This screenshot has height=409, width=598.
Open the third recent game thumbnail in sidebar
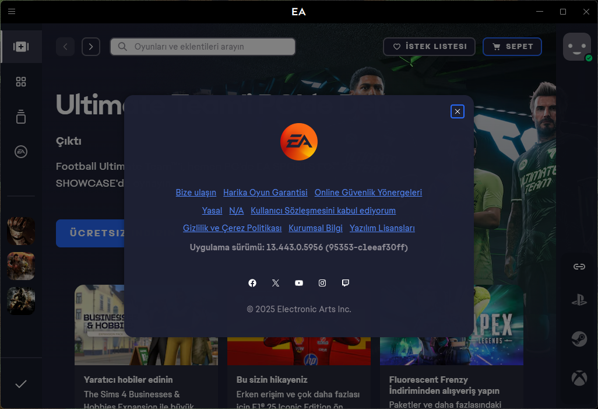pyautogui.click(x=21, y=301)
